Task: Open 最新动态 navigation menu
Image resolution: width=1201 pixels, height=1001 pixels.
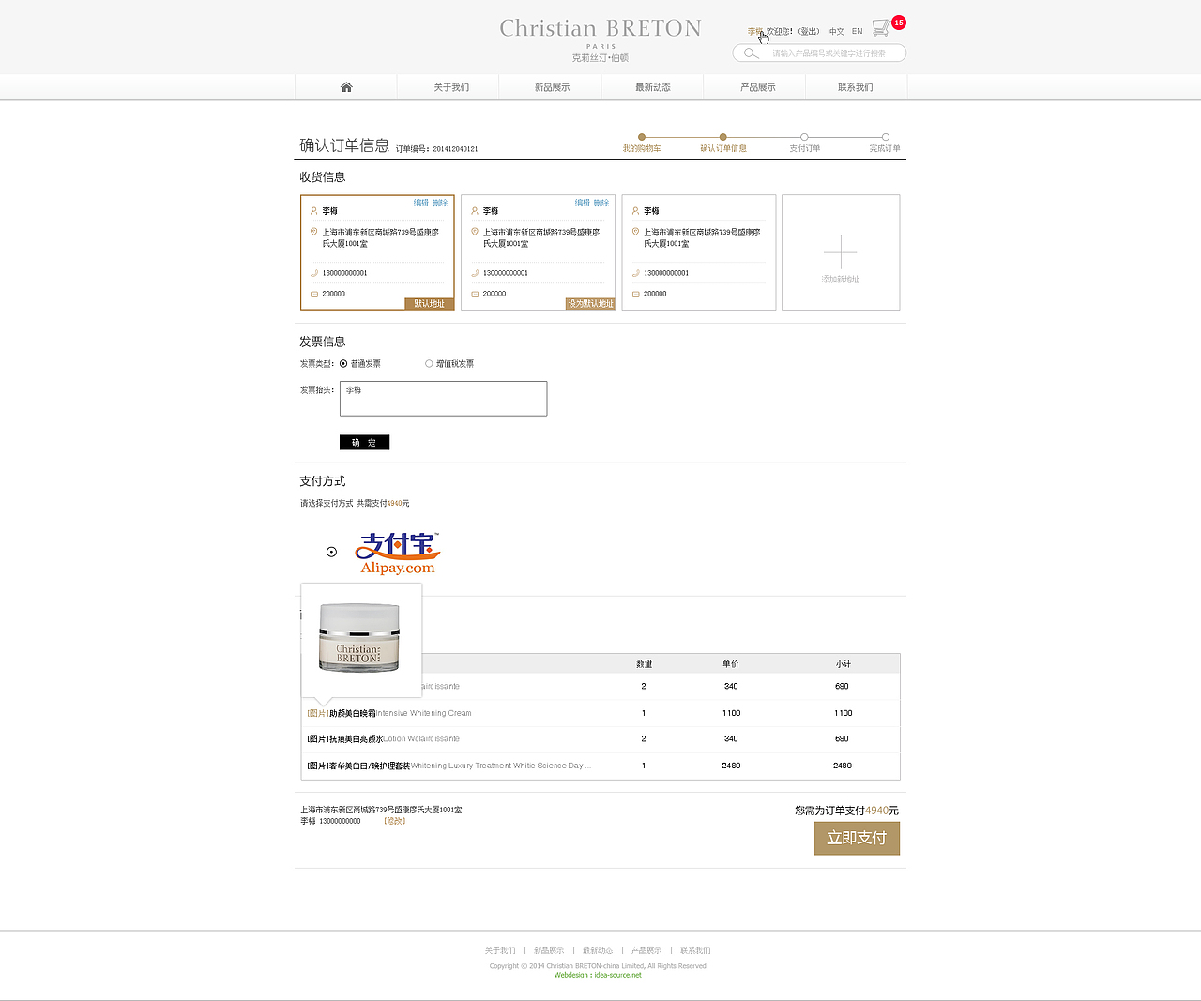Action: click(x=653, y=87)
